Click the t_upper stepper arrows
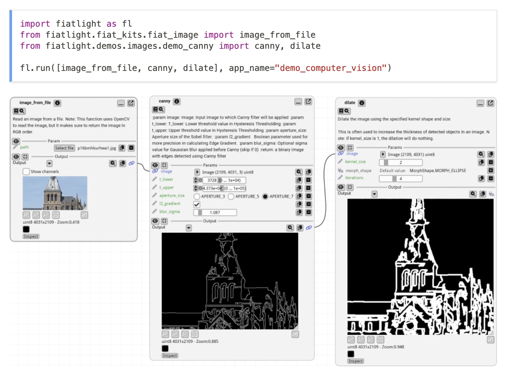Image resolution: width=513 pixels, height=374 pixels. 196,188
